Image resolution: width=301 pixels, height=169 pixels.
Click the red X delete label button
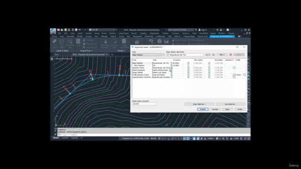pyautogui.click(x=231, y=55)
